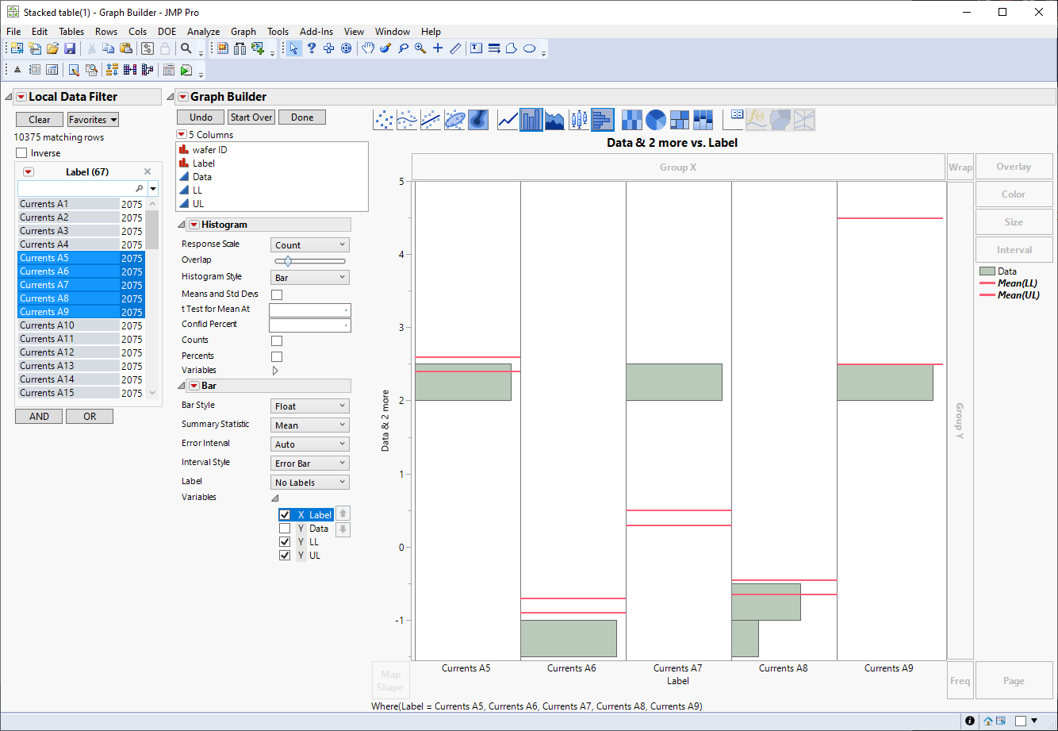Click the Start Over button
The width and height of the screenshot is (1058, 731).
point(251,117)
